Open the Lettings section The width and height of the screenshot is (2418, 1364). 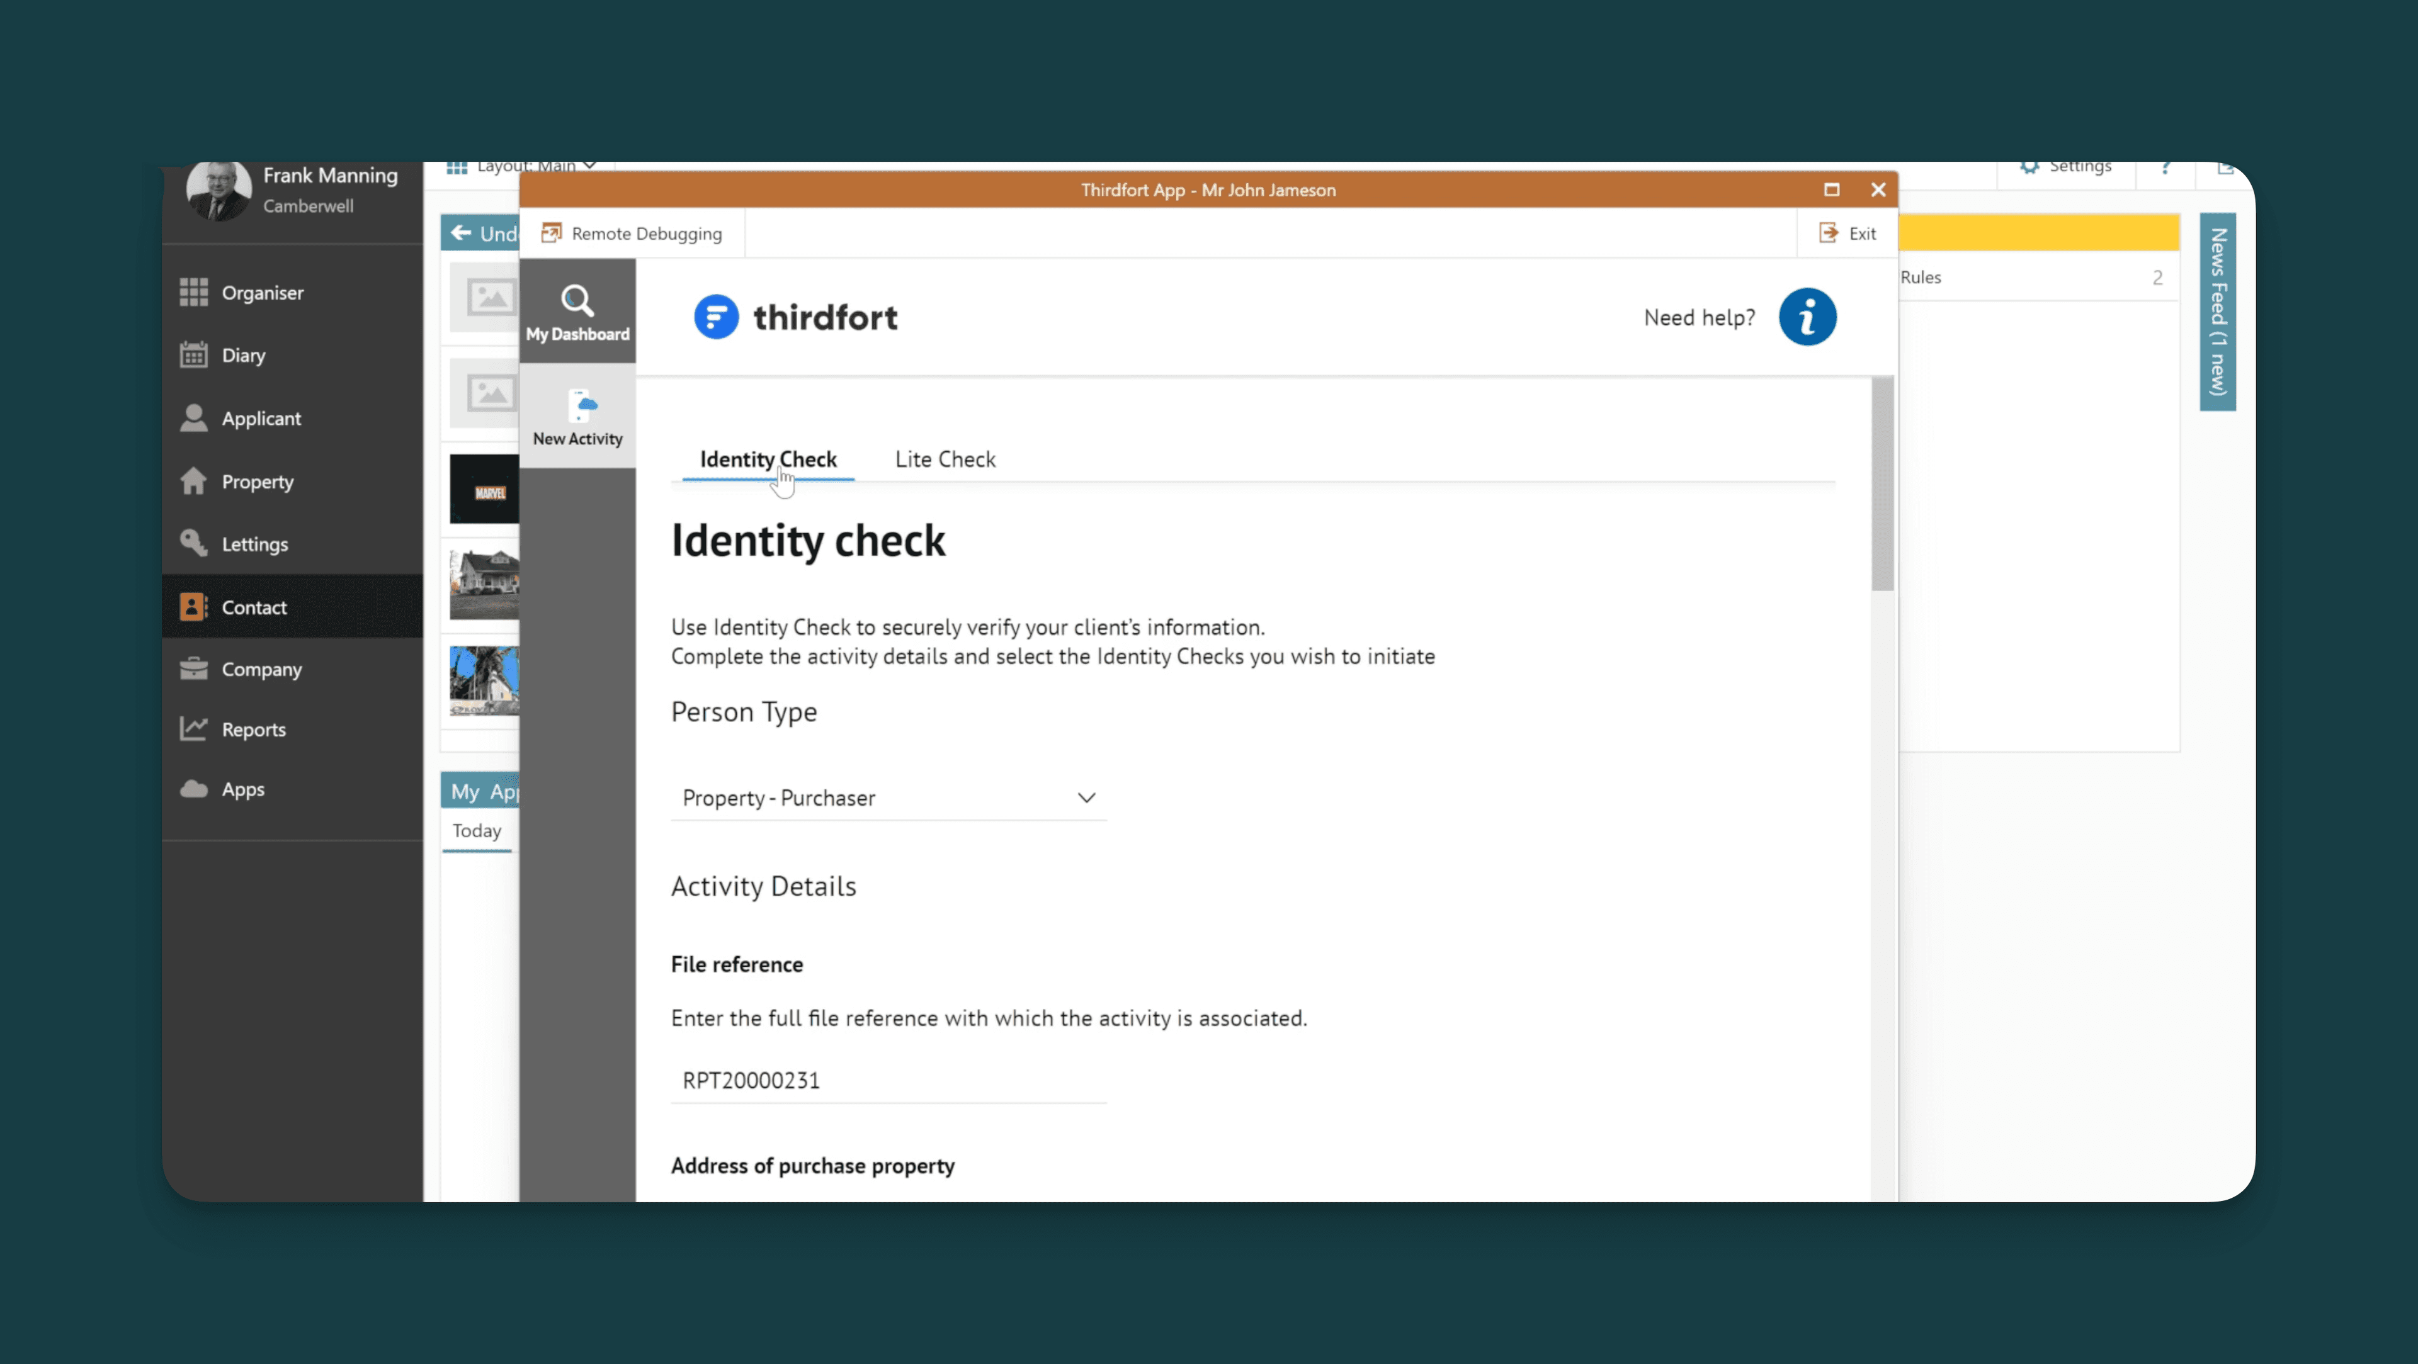pyautogui.click(x=292, y=544)
